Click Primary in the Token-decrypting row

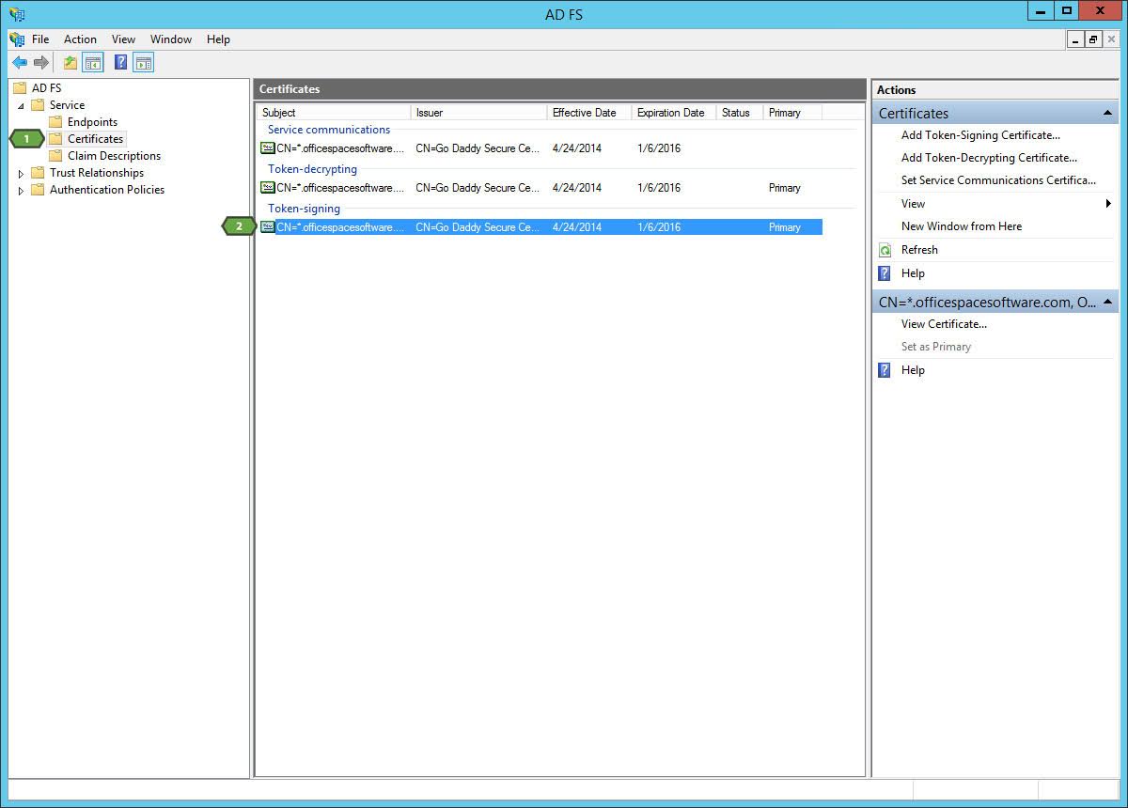(x=785, y=188)
